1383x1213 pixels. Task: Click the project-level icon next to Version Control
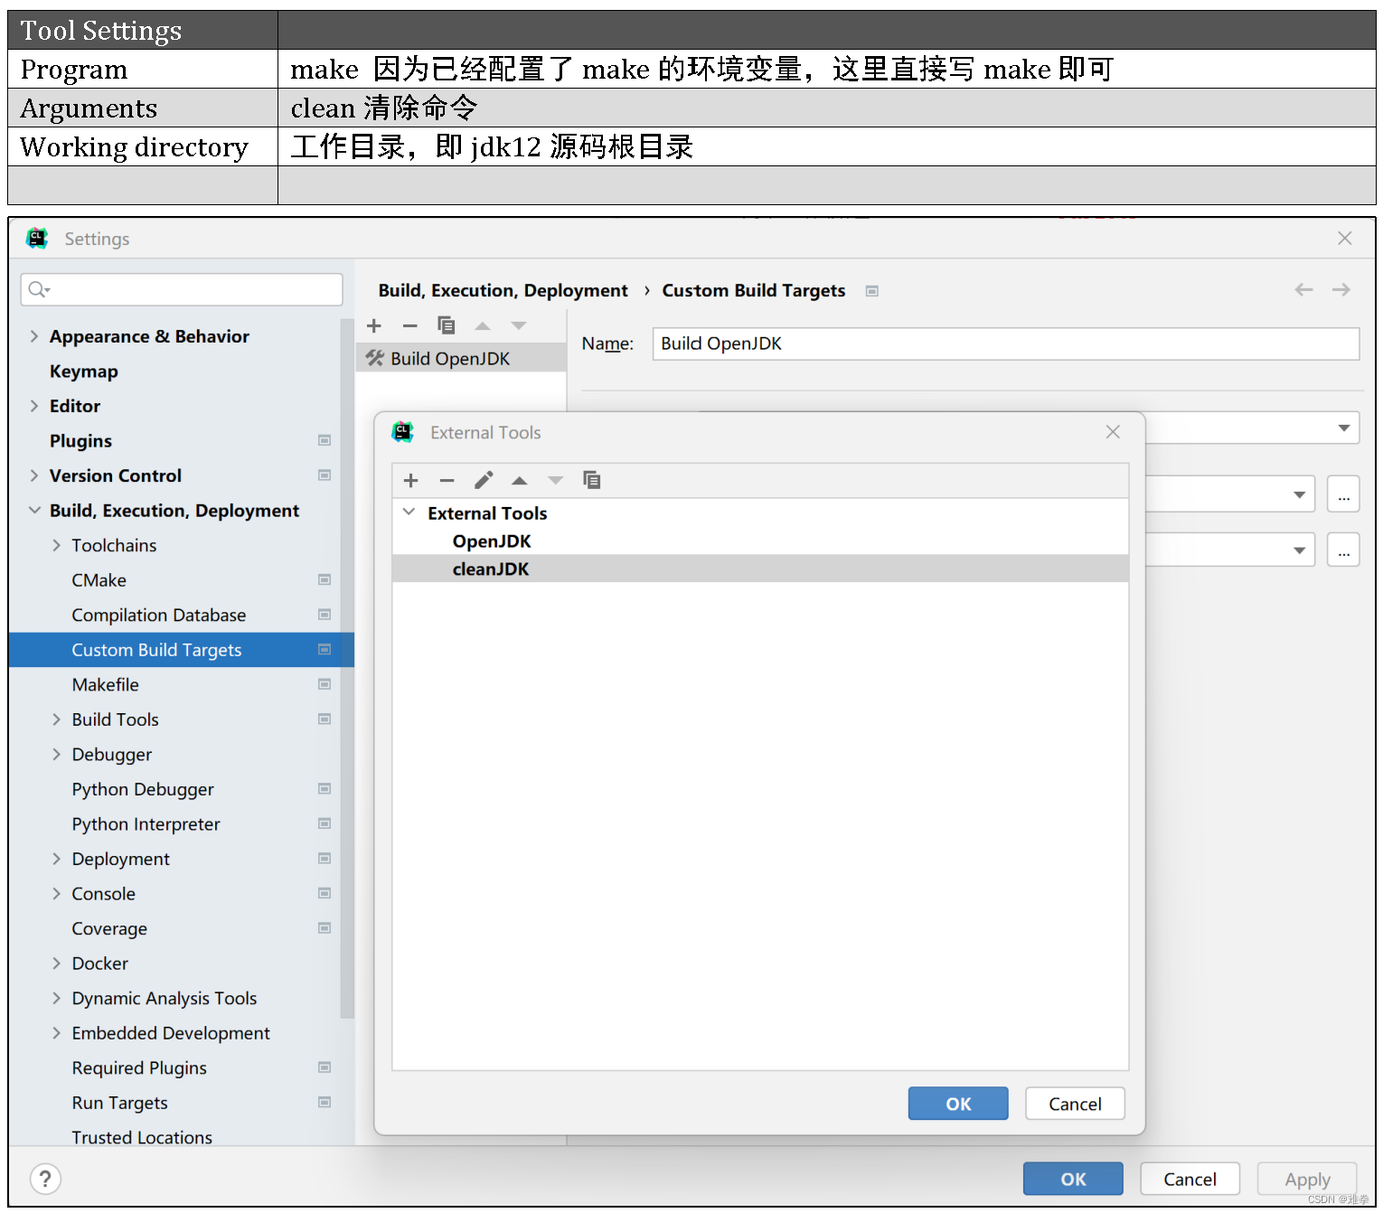(325, 475)
